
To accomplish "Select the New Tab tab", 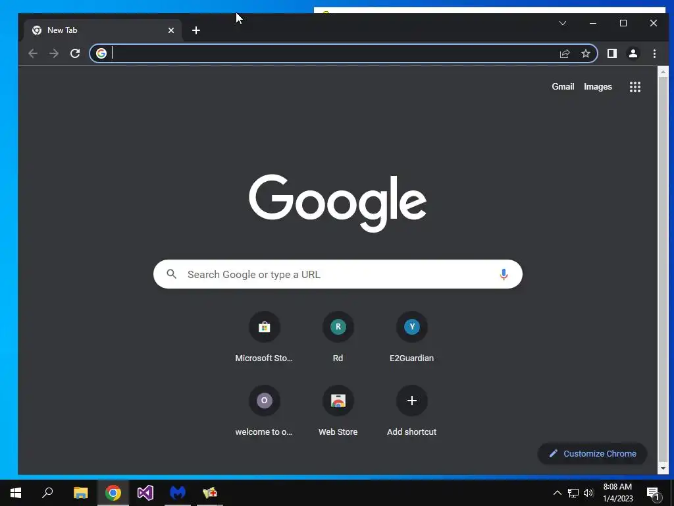I will (103, 30).
